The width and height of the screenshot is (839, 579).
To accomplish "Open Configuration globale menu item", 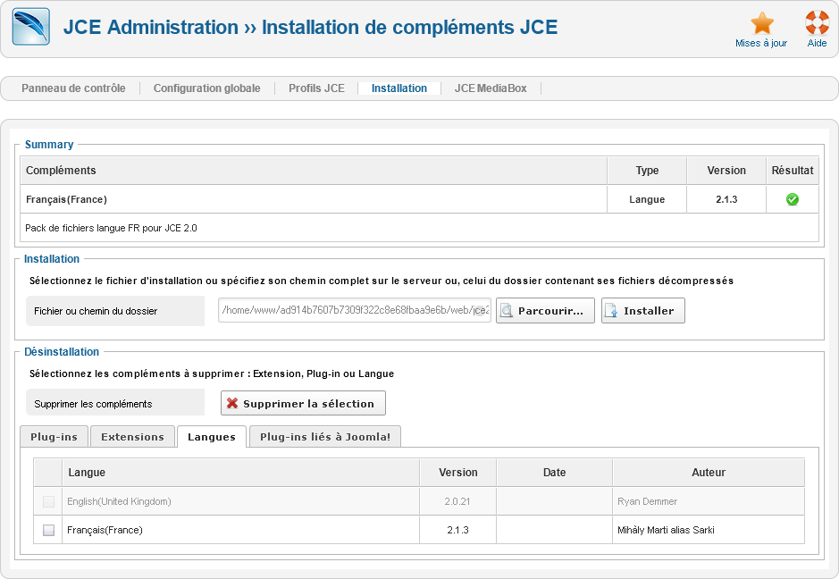I will tap(206, 88).
